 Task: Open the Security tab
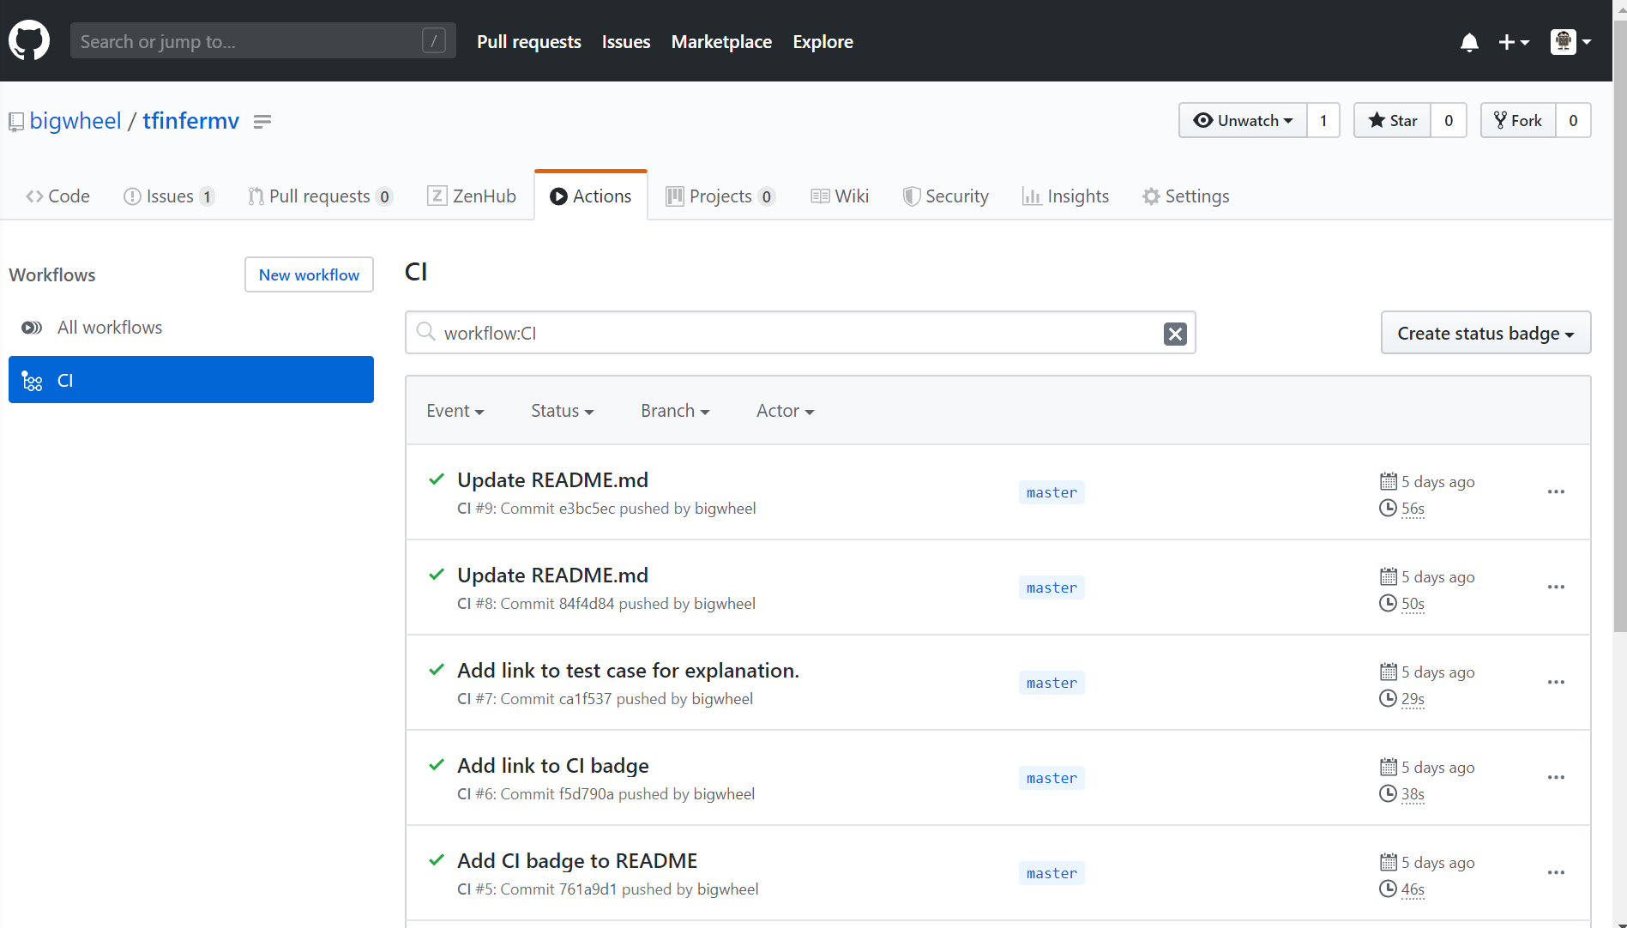(945, 196)
